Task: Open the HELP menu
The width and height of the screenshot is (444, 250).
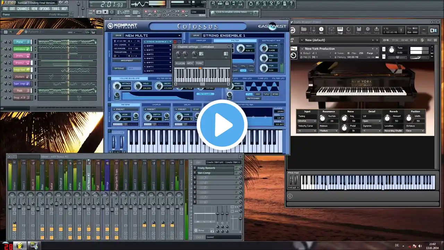Action: click(x=65, y=9)
